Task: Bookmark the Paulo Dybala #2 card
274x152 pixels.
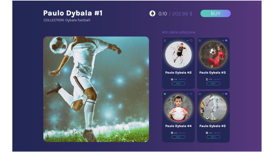Action: pyautogui.click(x=165, y=41)
